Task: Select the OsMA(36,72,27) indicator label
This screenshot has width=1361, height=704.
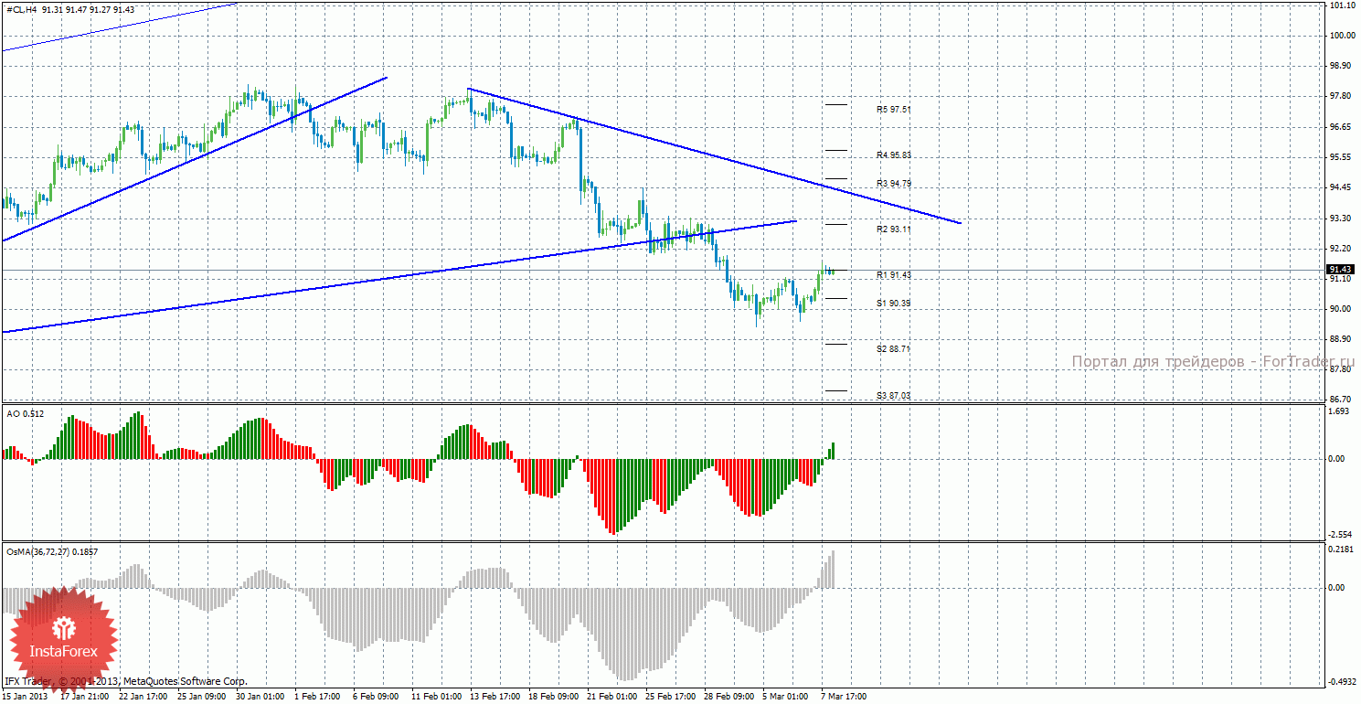Action: pyautogui.click(x=51, y=551)
